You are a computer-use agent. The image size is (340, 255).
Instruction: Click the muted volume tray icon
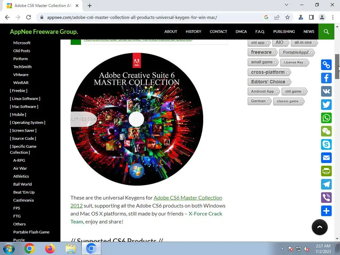(306, 249)
